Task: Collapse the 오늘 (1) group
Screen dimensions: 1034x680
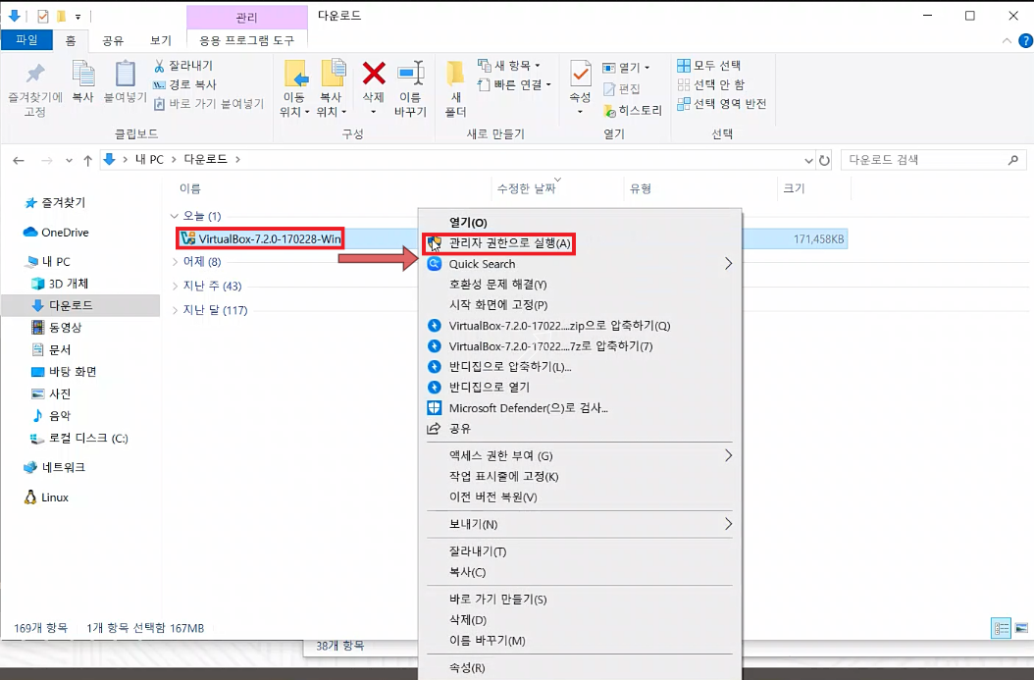Action: click(174, 216)
